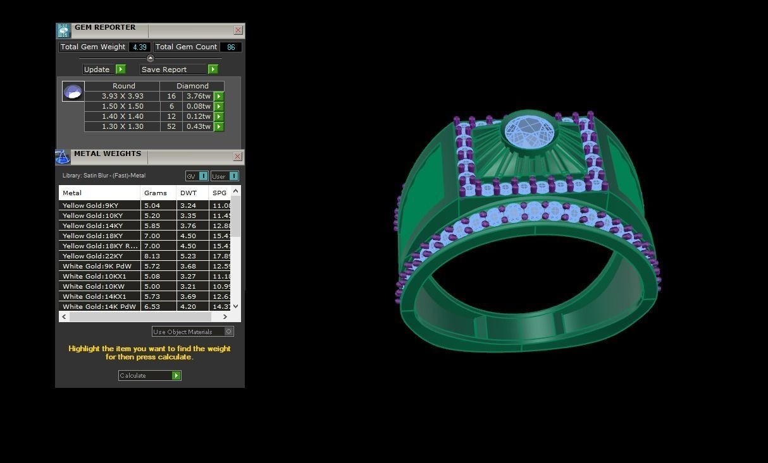
Task: Click horizontal scroll left arrow
Action: coord(64,316)
